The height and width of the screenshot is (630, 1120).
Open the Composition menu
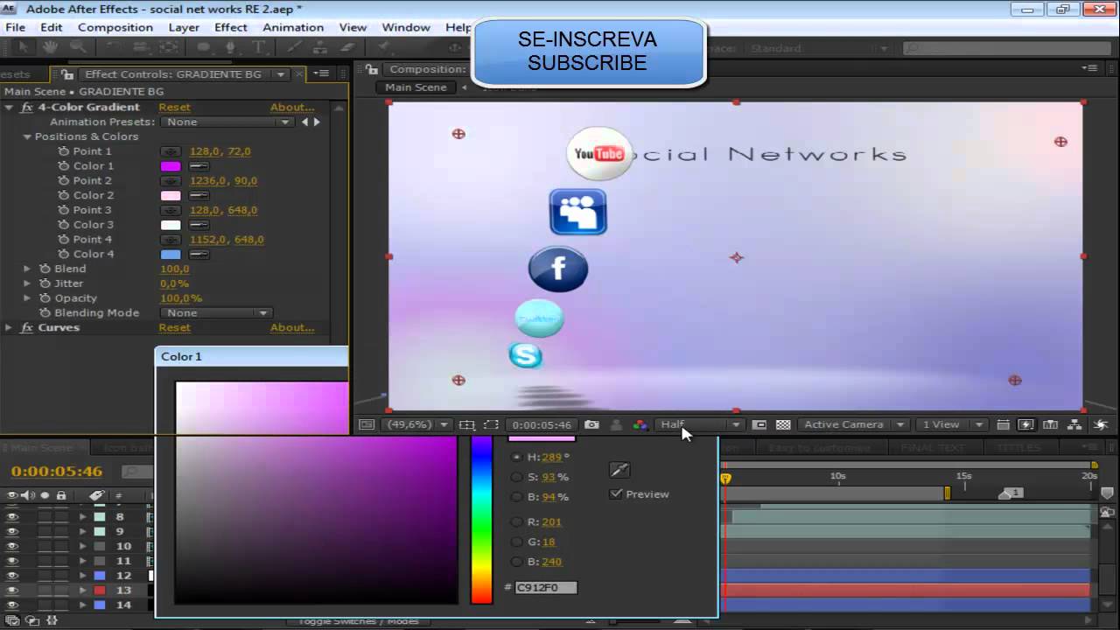[x=115, y=27]
